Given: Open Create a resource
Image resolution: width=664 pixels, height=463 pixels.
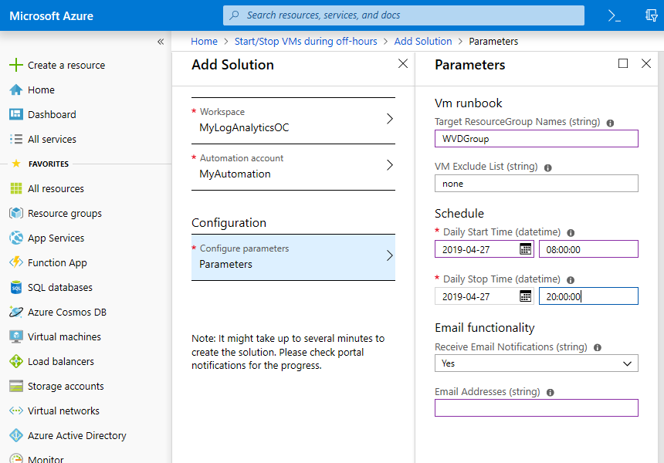Looking at the screenshot, I should [x=66, y=65].
